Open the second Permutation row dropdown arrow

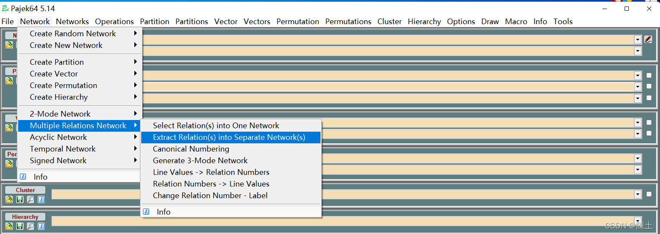click(638, 170)
